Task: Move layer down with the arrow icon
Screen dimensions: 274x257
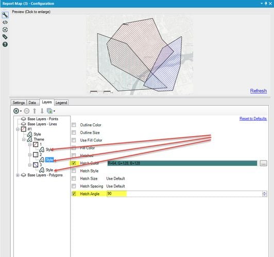Action: pyautogui.click(x=42, y=111)
